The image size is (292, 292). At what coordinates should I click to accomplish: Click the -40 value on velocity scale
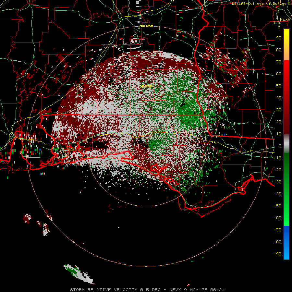pos(277,194)
